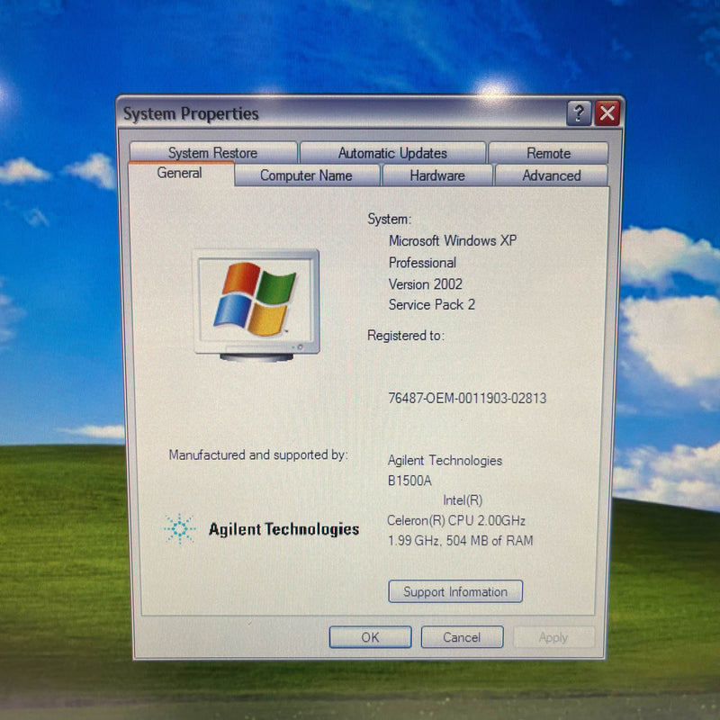The image size is (720, 720).
Task: Click the registration number text
Action: 466,398
